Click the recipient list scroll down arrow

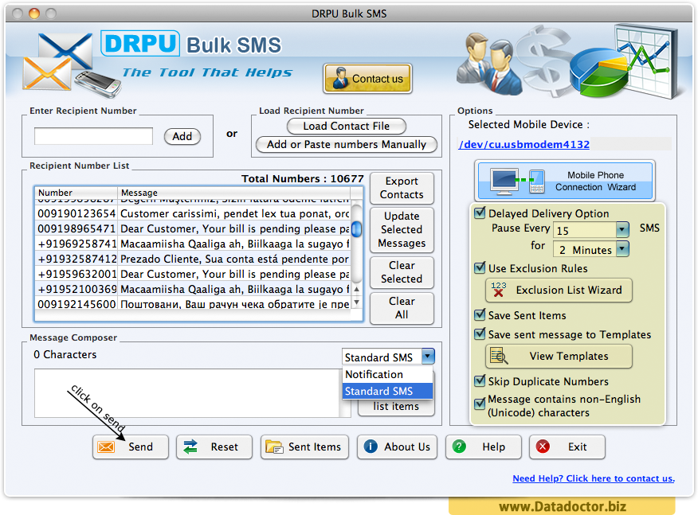pyautogui.click(x=356, y=302)
